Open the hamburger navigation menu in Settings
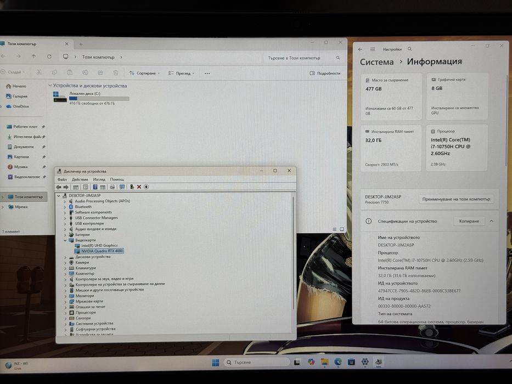Viewport: 512px width, 384px height. coord(373,49)
